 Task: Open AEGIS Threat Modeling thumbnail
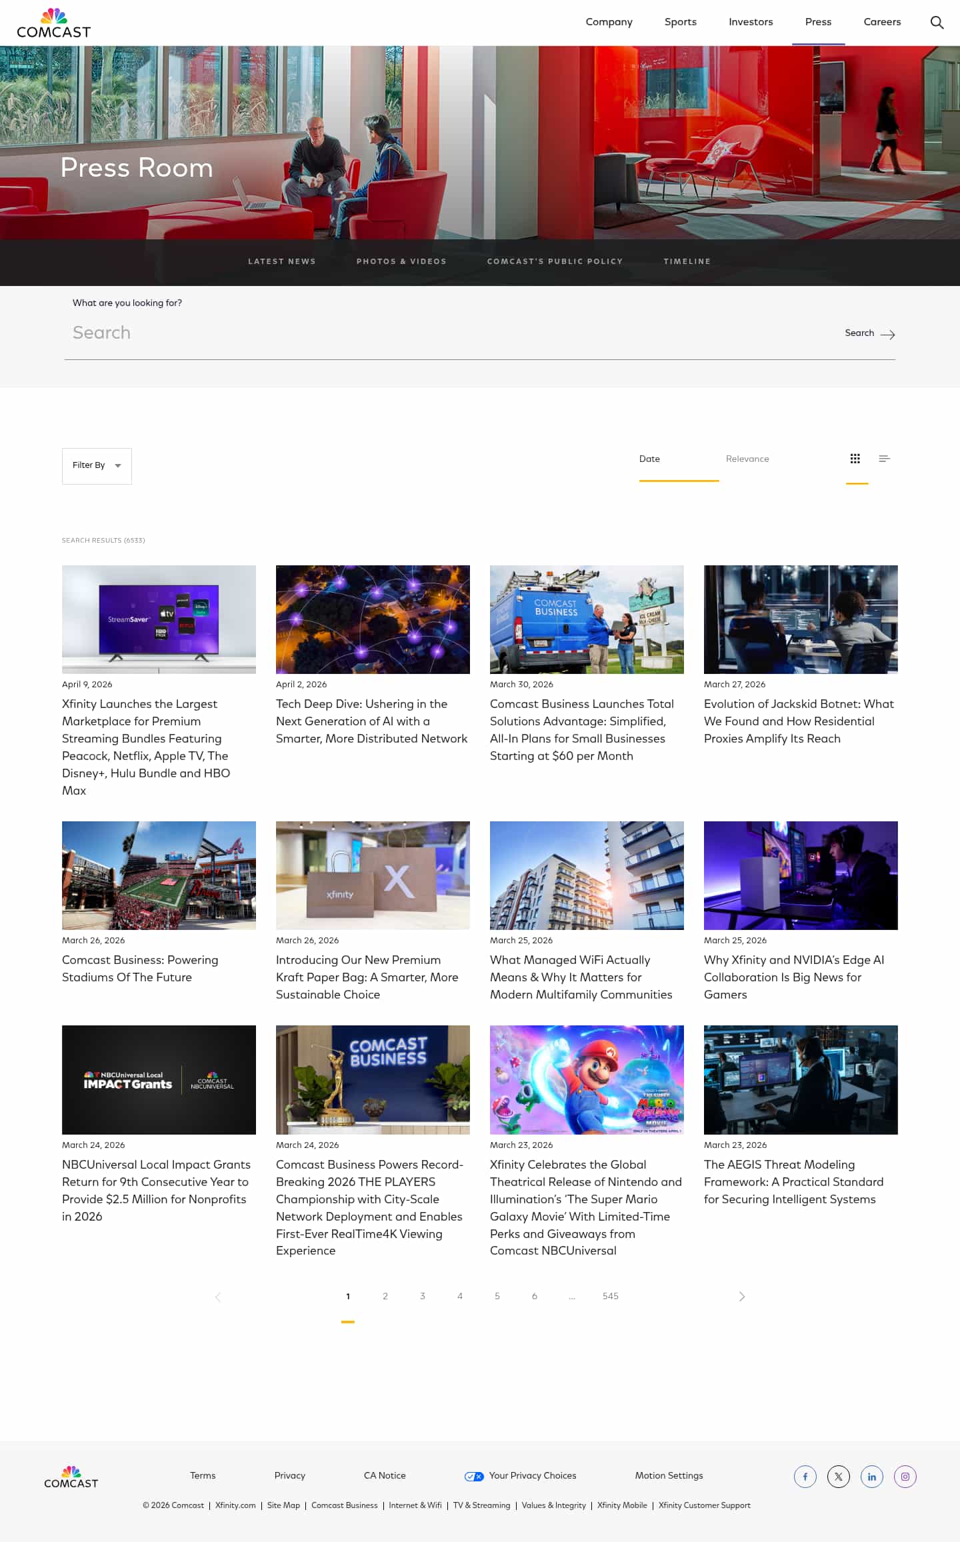click(x=801, y=1080)
